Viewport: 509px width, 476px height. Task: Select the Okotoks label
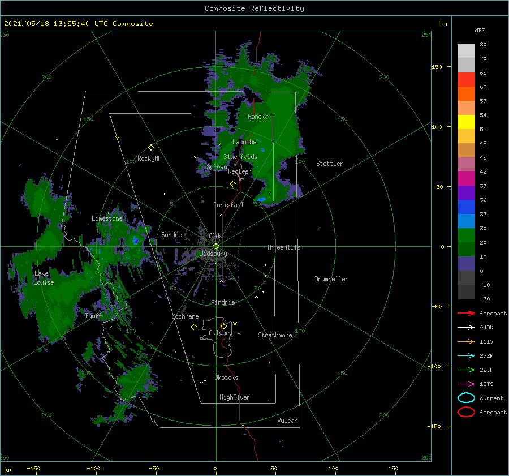(x=226, y=378)
